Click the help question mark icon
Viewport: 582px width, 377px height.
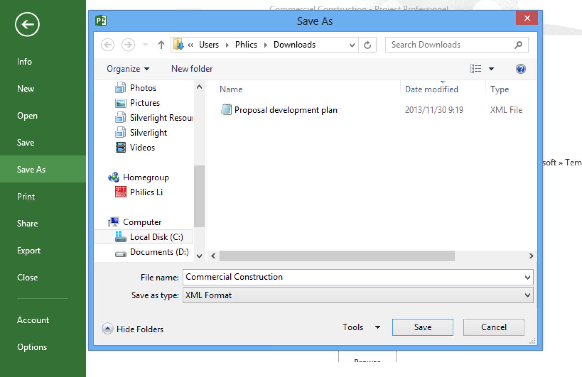click(521, 69)
